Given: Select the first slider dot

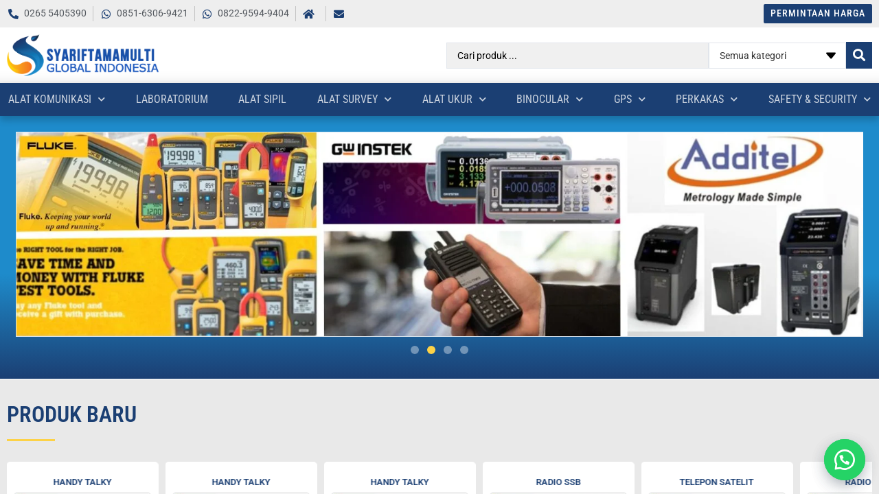Looking at the screenshot, I should (x=415, y=350).
